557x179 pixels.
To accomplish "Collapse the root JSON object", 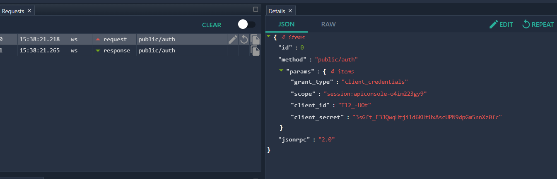I will coord(269,37).
